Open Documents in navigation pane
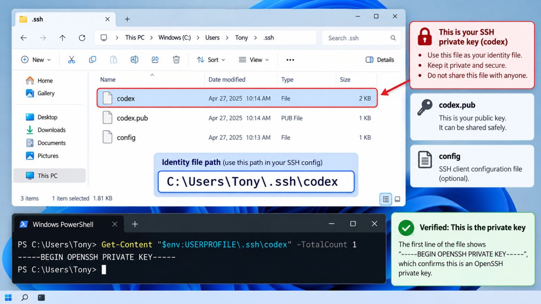This screenshot has width=541, height=304. (x=51, y=143)
